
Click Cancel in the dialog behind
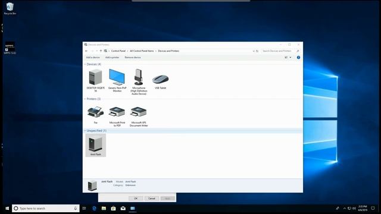pyautogui.click(x=152, y=199)
